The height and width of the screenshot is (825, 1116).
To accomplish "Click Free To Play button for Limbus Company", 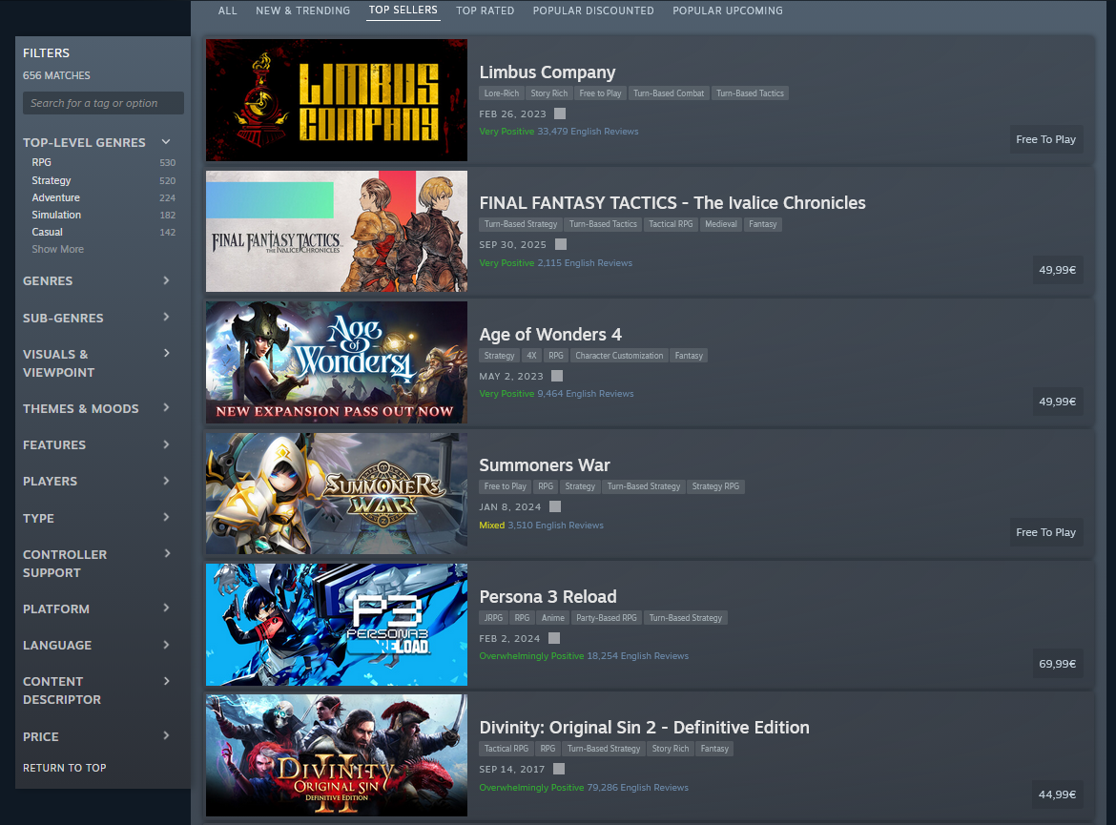I will tap(1045, 139).
